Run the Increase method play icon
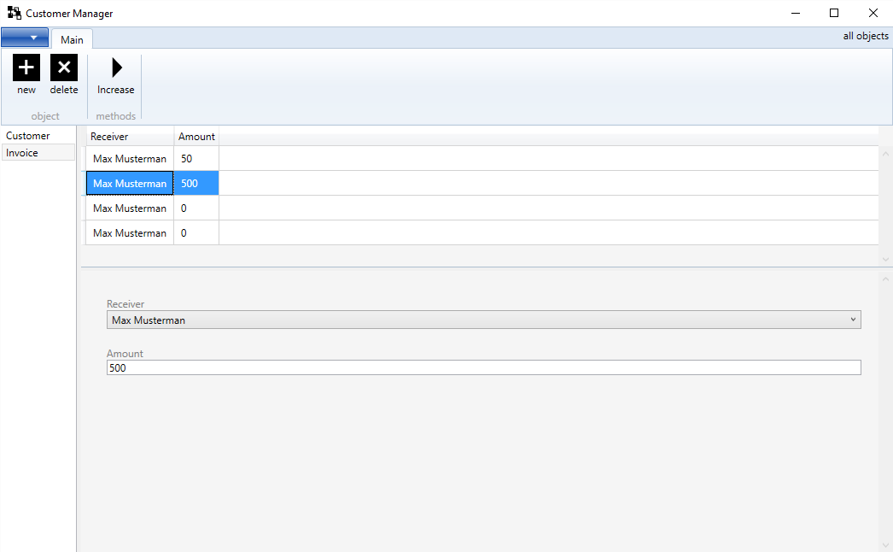 [116, 68]
